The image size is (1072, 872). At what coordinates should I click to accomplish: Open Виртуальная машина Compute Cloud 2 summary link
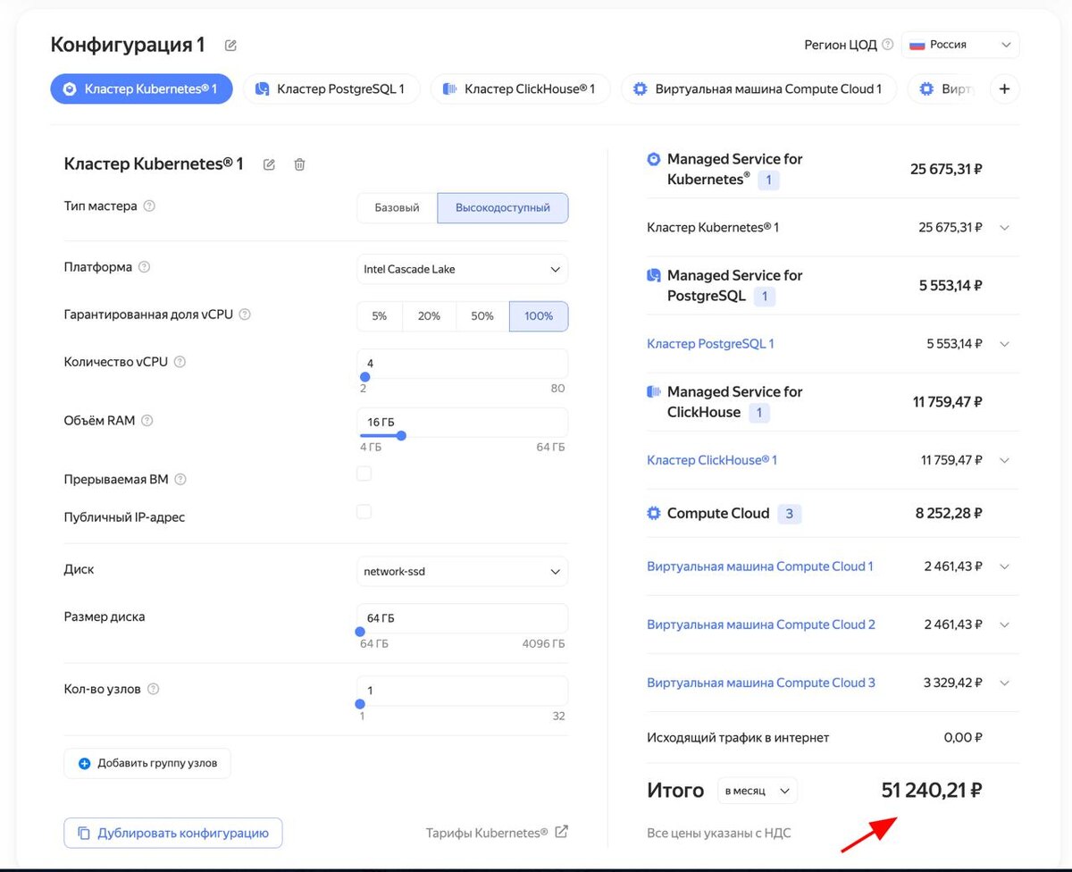pyautogui.click(x=761, y=625)
